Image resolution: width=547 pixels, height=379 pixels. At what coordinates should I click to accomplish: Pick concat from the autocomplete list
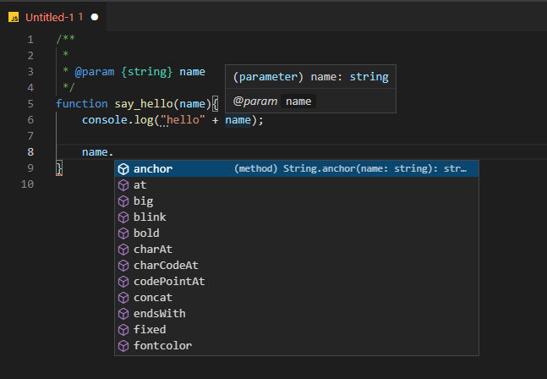pos(297,297)
